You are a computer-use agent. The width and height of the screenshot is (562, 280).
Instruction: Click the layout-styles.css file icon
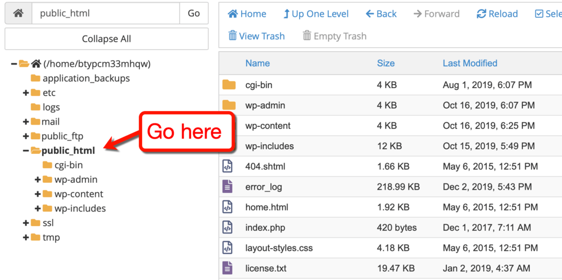coord(228,248)
